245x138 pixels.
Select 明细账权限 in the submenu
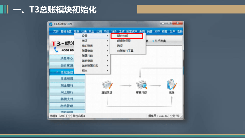coord(128,41)
